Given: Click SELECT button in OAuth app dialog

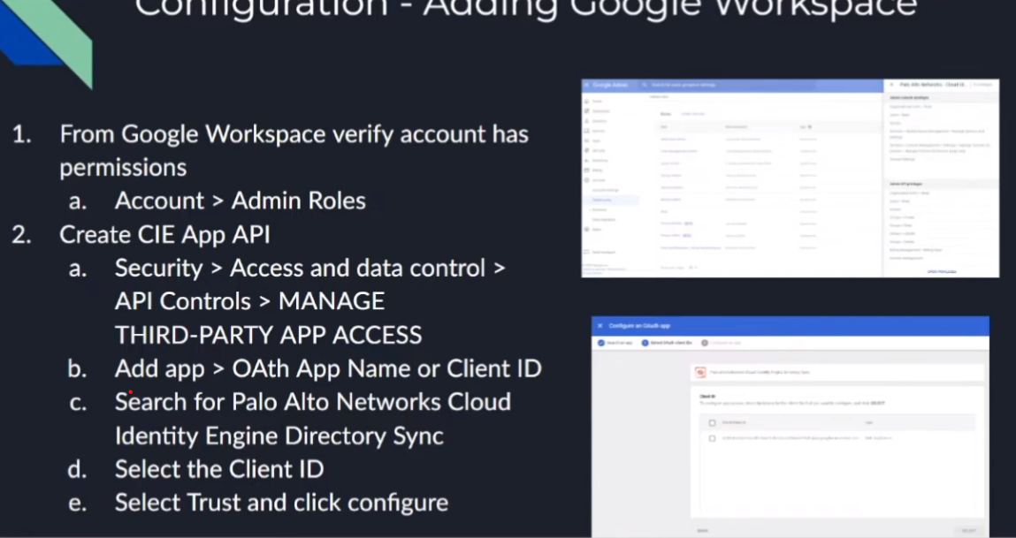Looking at the screenshot, I should click(x=969, y=530).
